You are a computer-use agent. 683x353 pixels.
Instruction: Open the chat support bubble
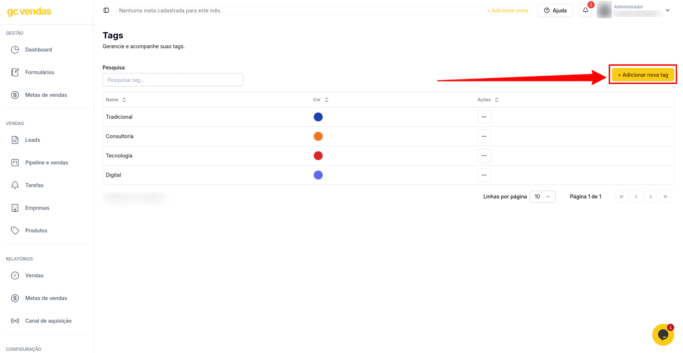(x=663, y=334)
